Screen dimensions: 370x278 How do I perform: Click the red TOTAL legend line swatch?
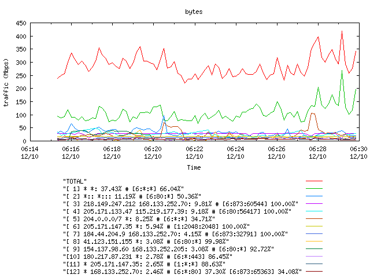pos(314,181)
